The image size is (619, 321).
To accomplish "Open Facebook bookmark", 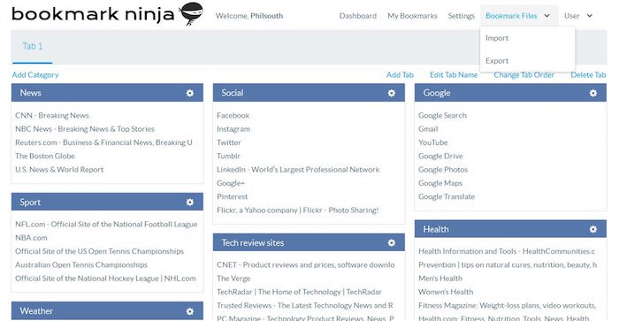I will [233, 115].
